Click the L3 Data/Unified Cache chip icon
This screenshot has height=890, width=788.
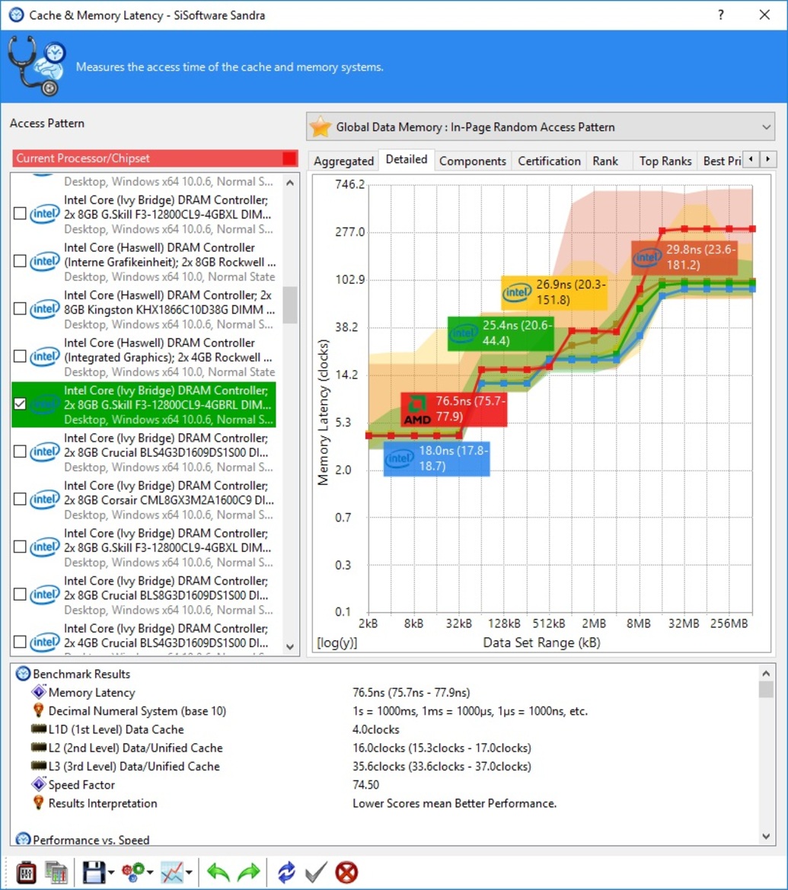tap(39, 766)
